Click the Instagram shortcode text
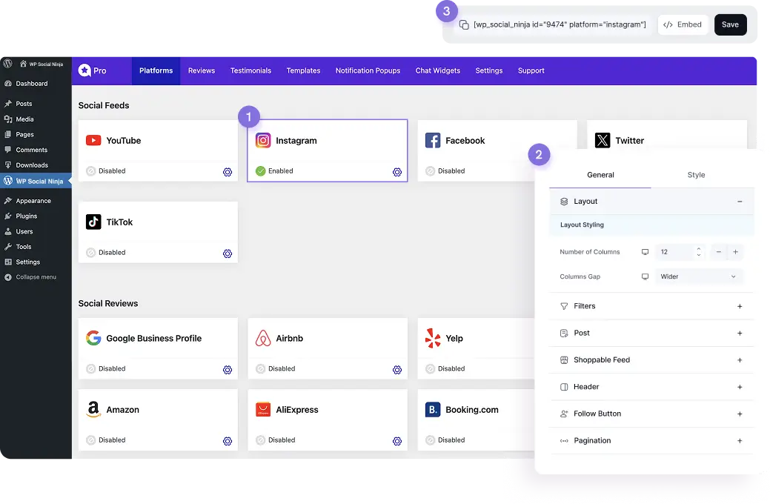The width and height of the screenshot is (770, 504). click(x=560, y=24)
